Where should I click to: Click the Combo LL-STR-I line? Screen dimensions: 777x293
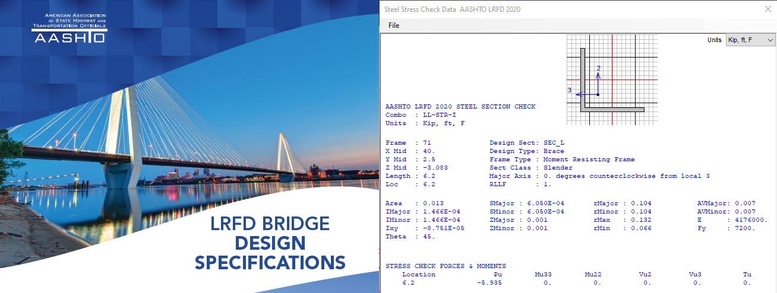(x=421, y=115)
